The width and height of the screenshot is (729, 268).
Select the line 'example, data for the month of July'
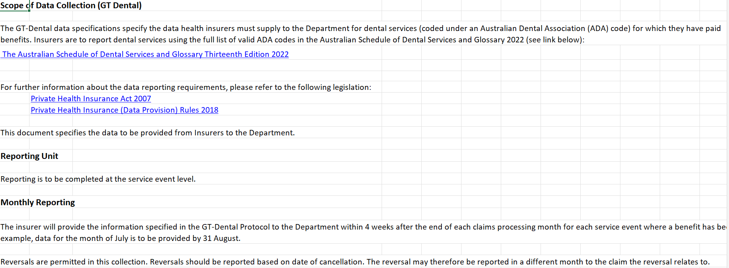[120, 238]
